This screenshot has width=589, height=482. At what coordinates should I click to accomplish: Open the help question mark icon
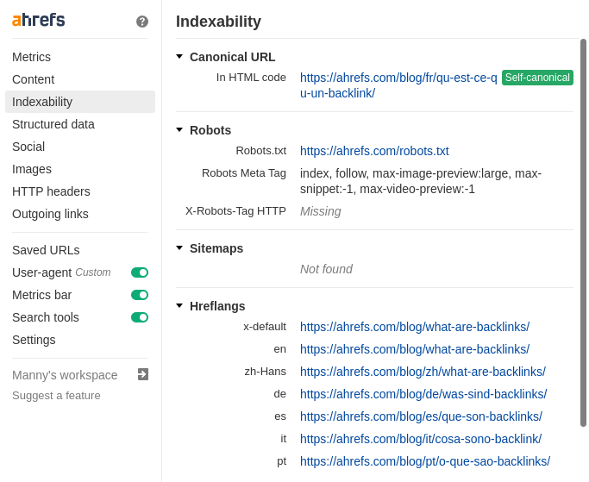click(142, 22)
